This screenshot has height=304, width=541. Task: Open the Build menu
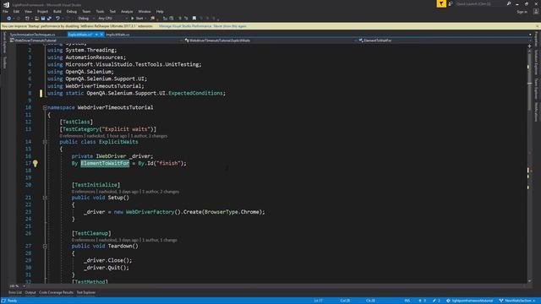point(57,12)
